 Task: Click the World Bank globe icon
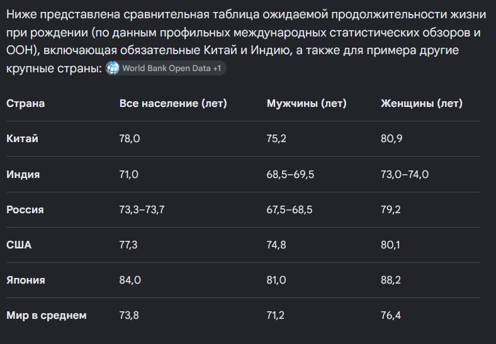[112, 68]
